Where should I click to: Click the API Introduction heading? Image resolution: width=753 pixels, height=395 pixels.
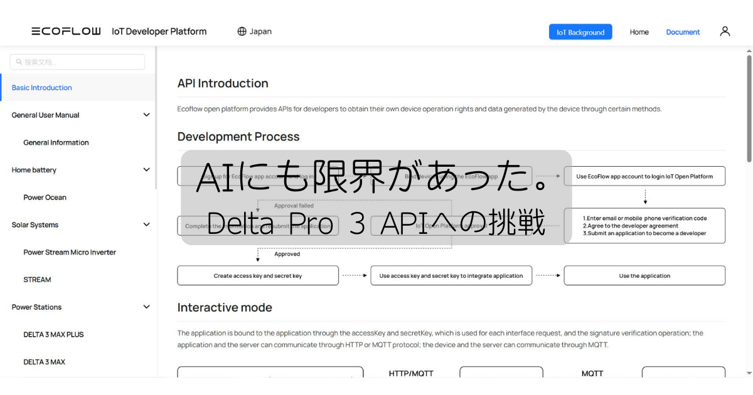[223, 83]
